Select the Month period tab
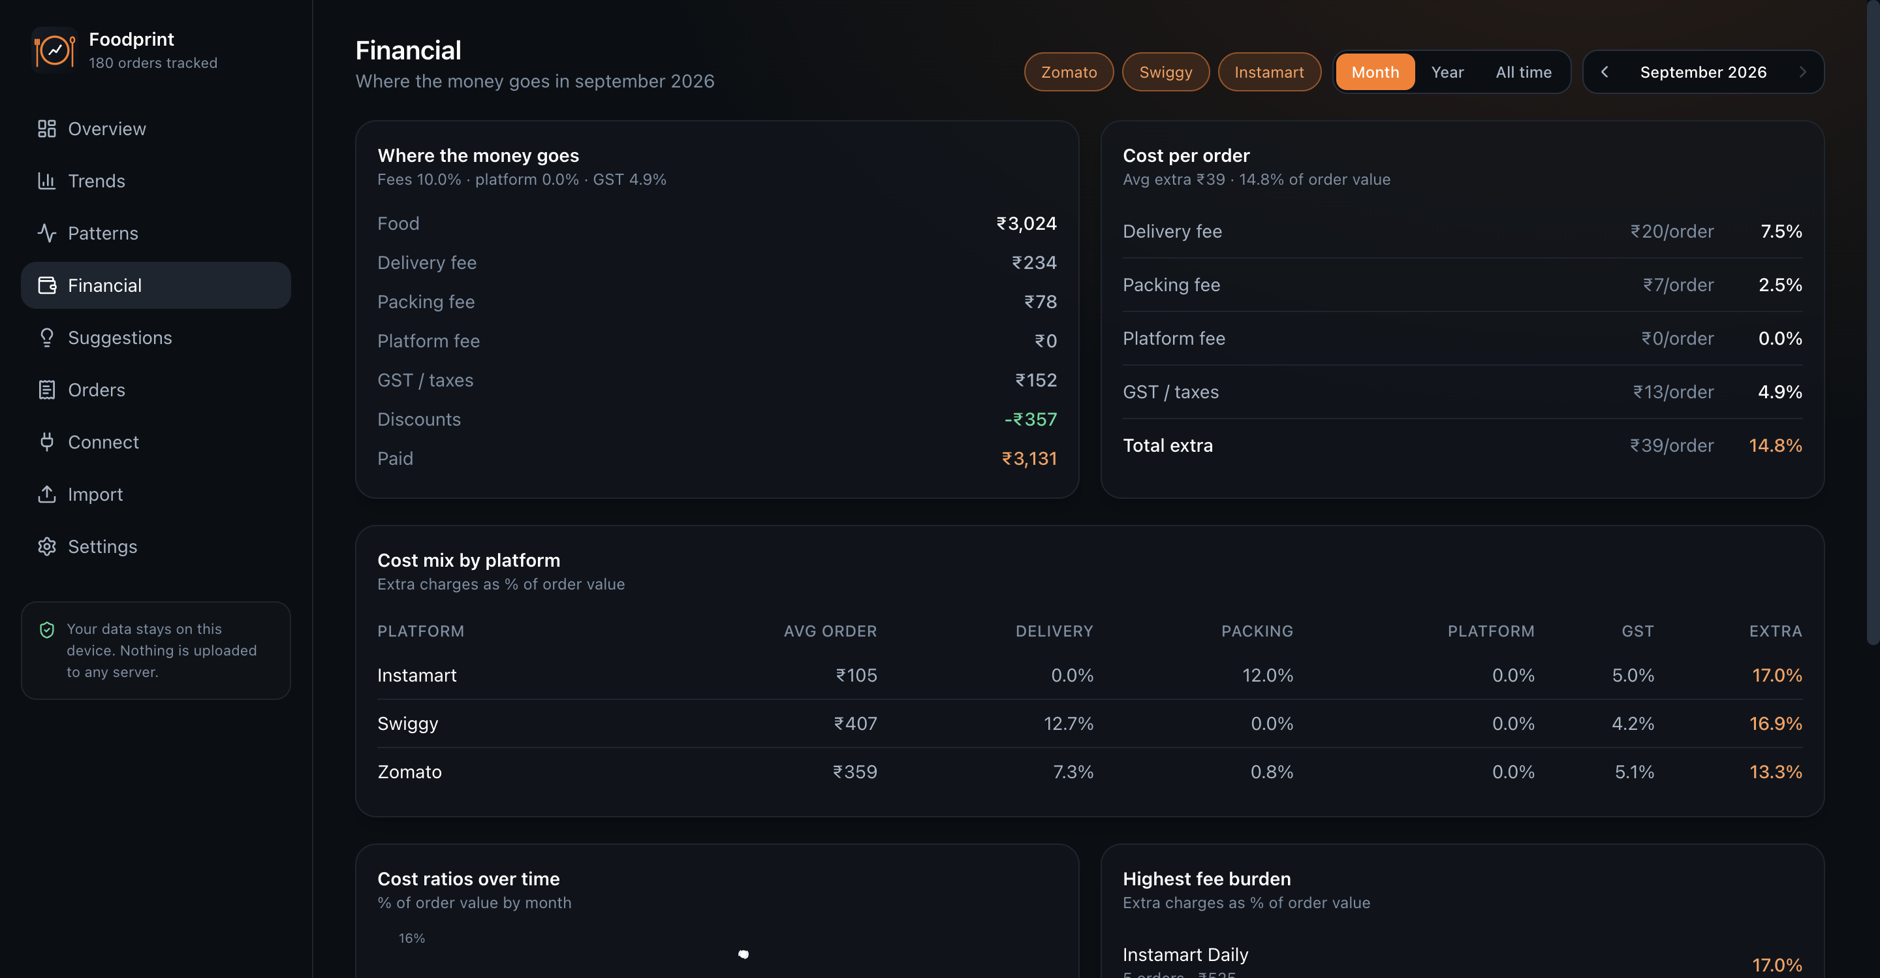This screenshot has width=1880, height=978. point(1375,72)
